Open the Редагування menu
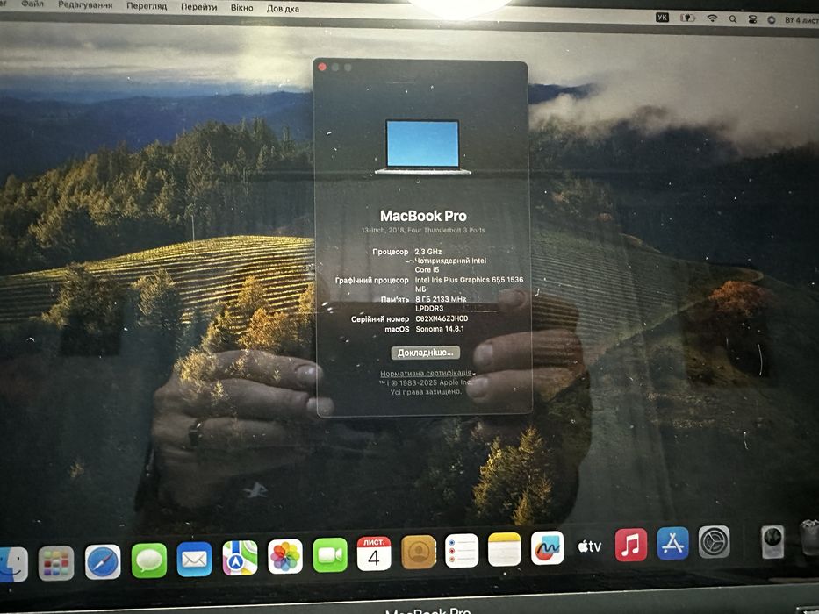The width and height of the screenshot is (819, 614). (85, 5)
